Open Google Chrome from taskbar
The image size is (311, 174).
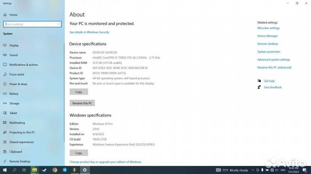55,170
